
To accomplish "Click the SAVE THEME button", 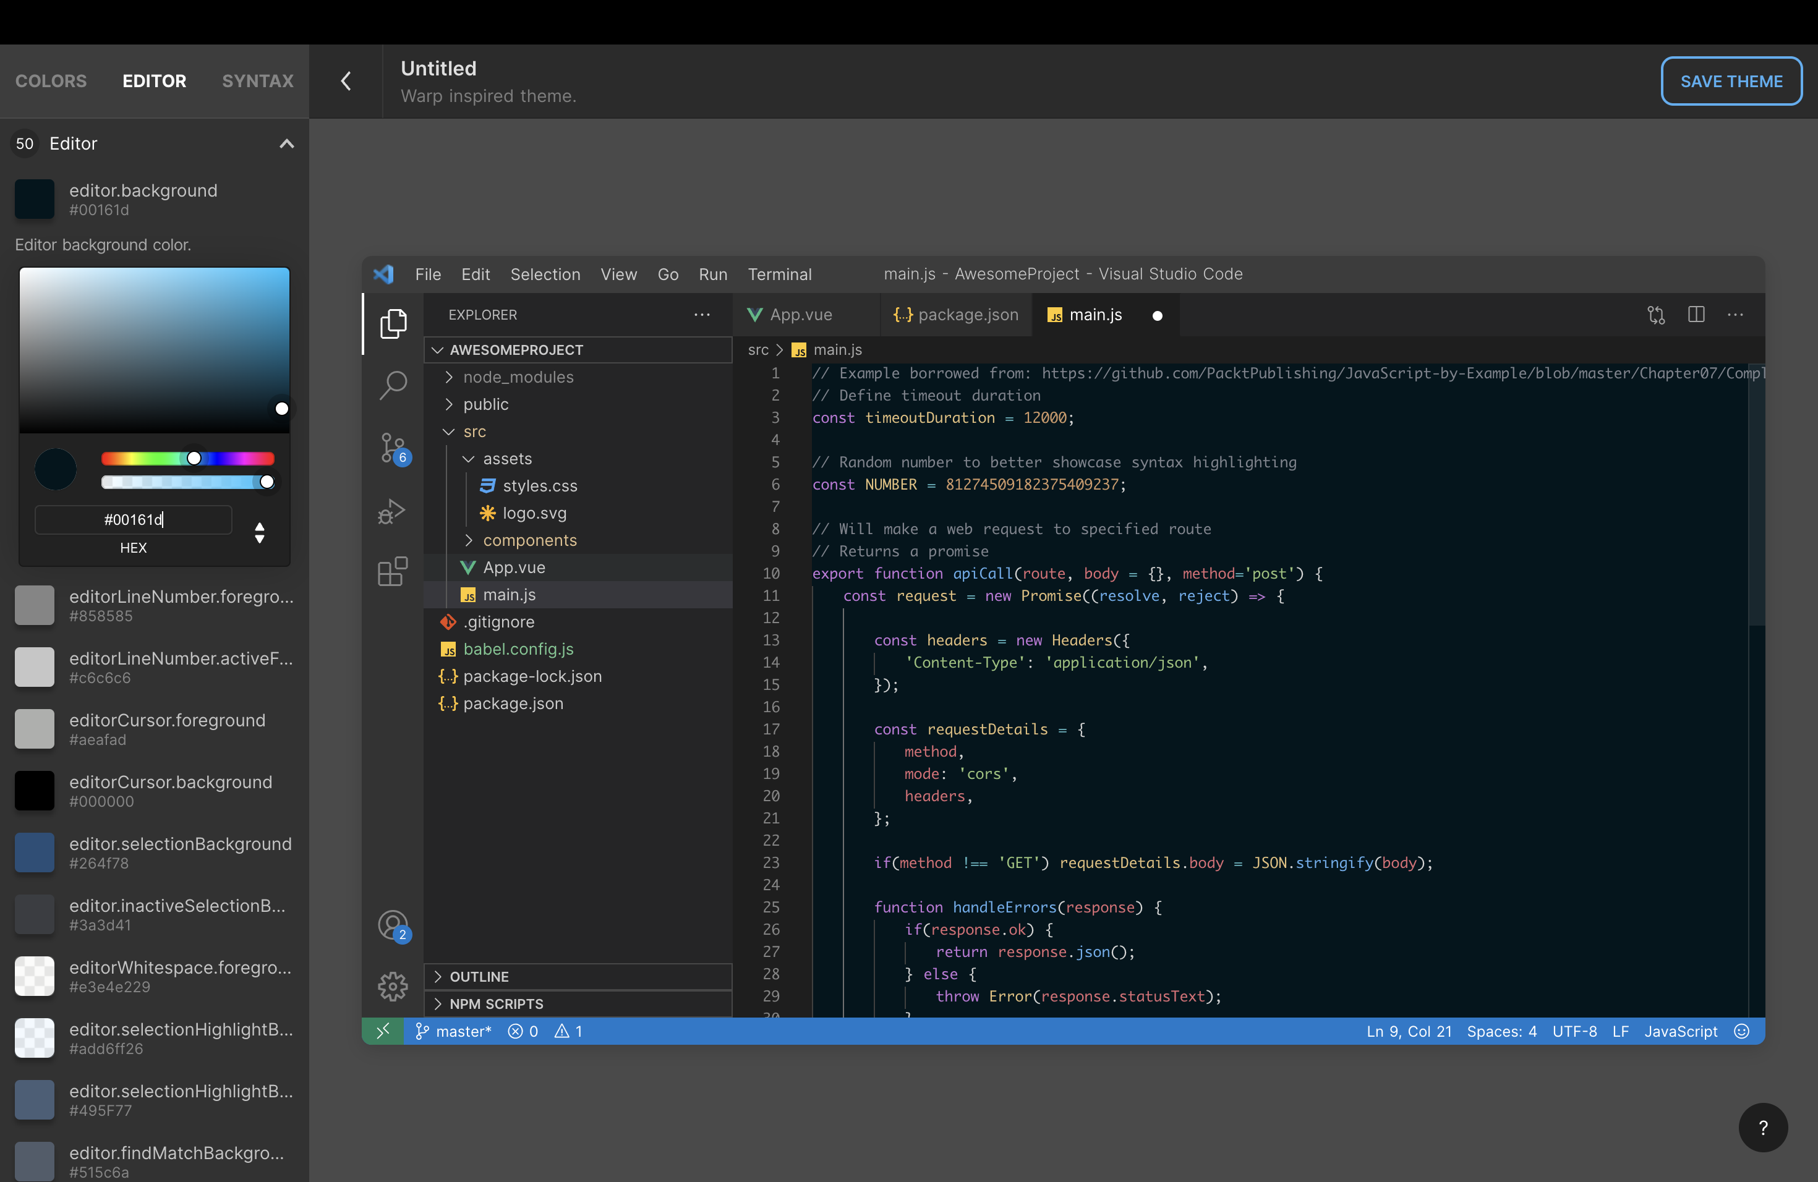I will coord(1731,81).
